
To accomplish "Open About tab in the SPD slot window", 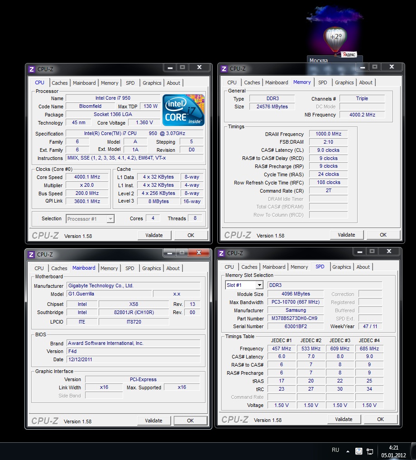I will (x=363, y=267).
